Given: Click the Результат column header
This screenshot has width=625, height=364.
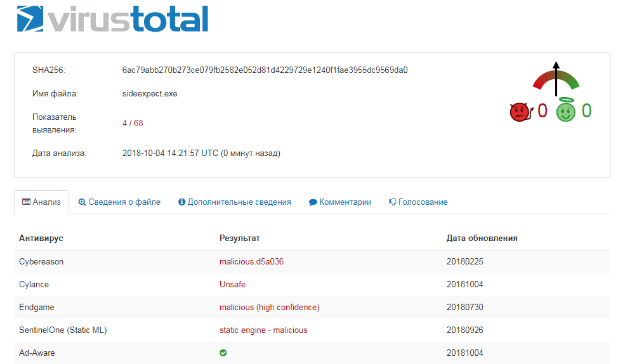Looking at the screenshot, I should point(240,238).
